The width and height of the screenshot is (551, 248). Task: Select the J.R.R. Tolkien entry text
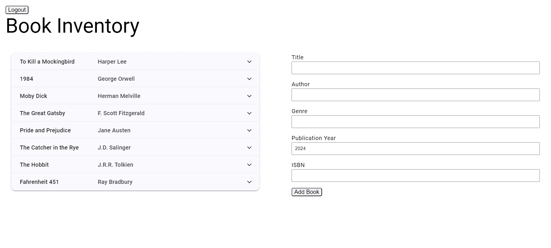115,165
